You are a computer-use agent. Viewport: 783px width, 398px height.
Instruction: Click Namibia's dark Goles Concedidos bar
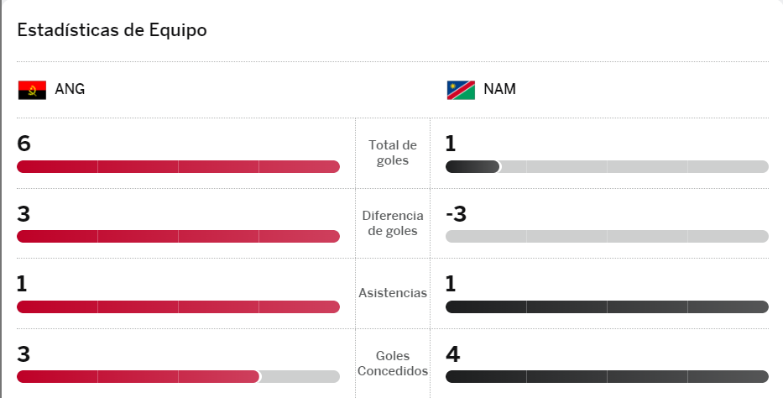pyautogui.click(x=607, y=377)
